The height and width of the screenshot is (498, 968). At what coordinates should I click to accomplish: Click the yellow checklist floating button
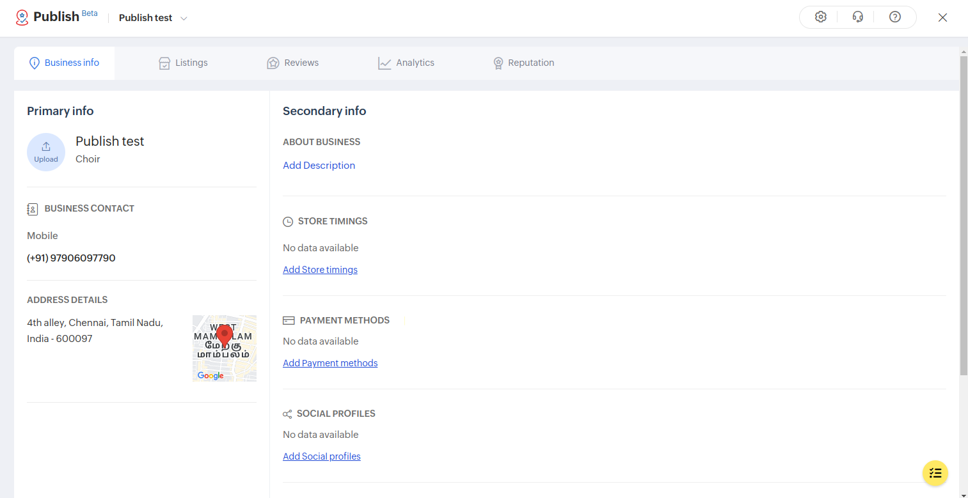[935, 473]
